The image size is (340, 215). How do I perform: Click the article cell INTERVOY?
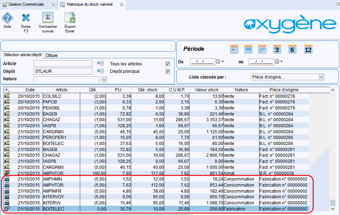(61, 197)
